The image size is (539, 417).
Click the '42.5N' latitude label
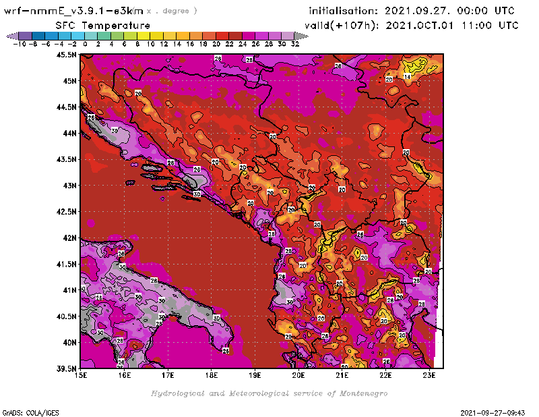tap(66, 212)
